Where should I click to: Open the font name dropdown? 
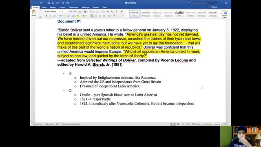point(59,11)
